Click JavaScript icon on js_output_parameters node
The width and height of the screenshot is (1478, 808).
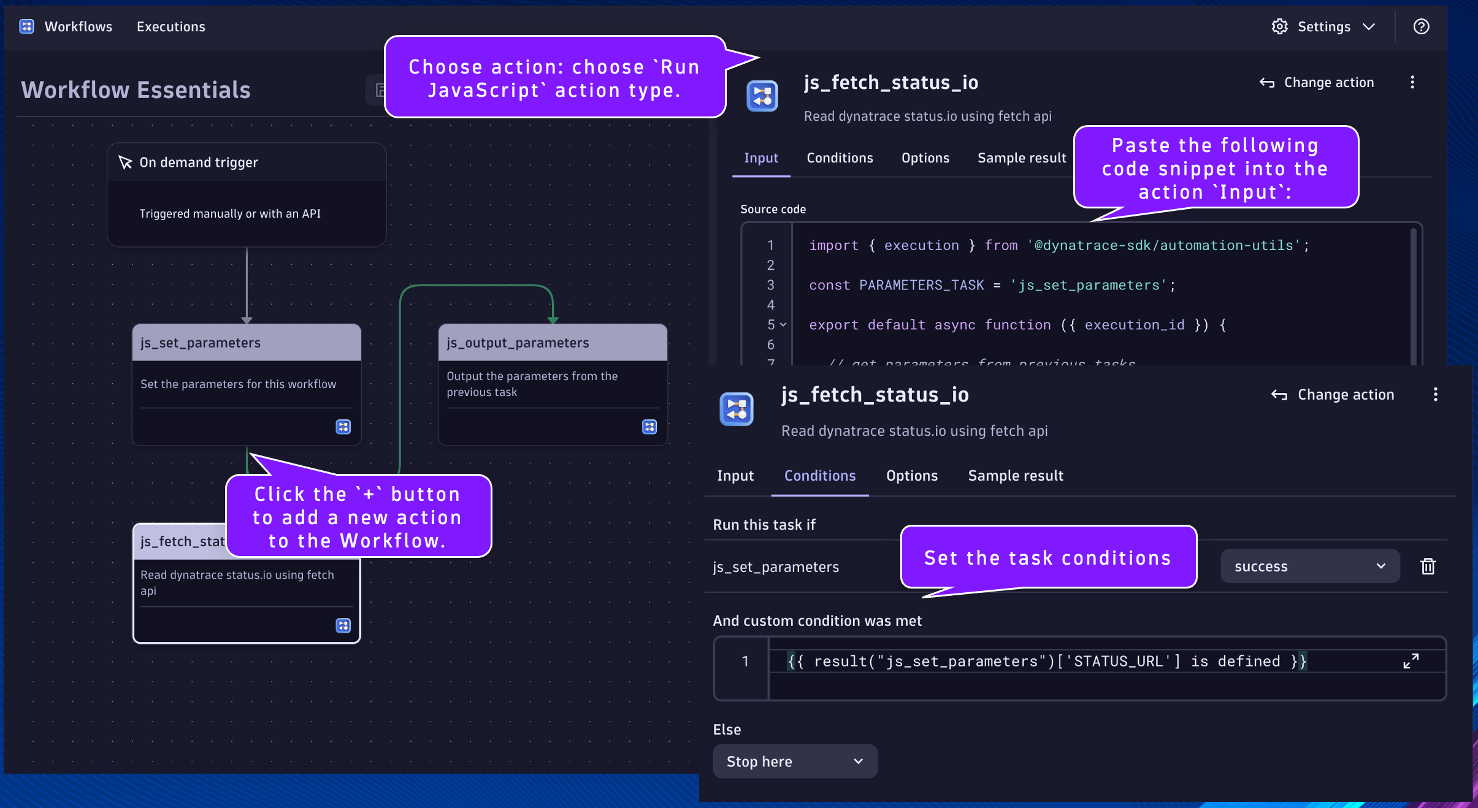(x=649, y=427)
